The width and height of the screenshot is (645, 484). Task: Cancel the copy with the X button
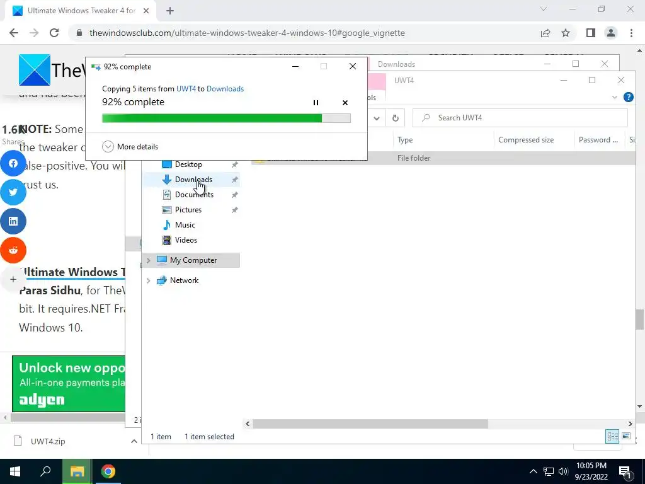(345, 103)
